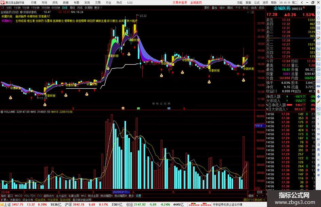Click the Tongdaxin app logo icon
The height and width of the screenshot is (207, 321).
pyautogui.click(x=2, y=2)
